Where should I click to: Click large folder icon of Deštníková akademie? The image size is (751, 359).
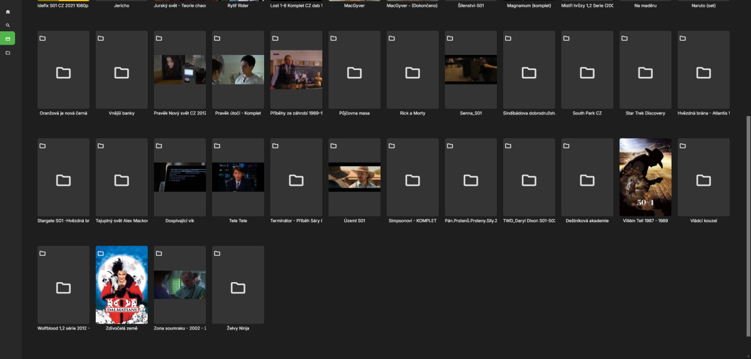coord(587,180)
